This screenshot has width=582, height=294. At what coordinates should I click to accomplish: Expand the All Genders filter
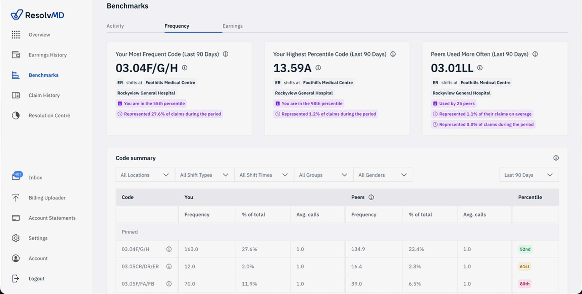point(383,175)
